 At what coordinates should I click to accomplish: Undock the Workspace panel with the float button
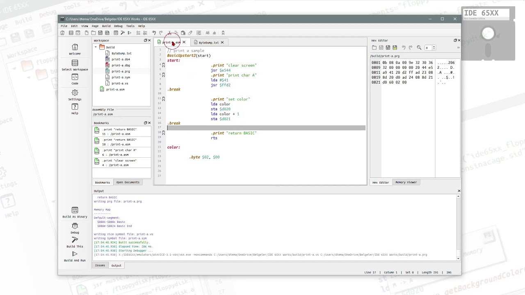point(145,41)
